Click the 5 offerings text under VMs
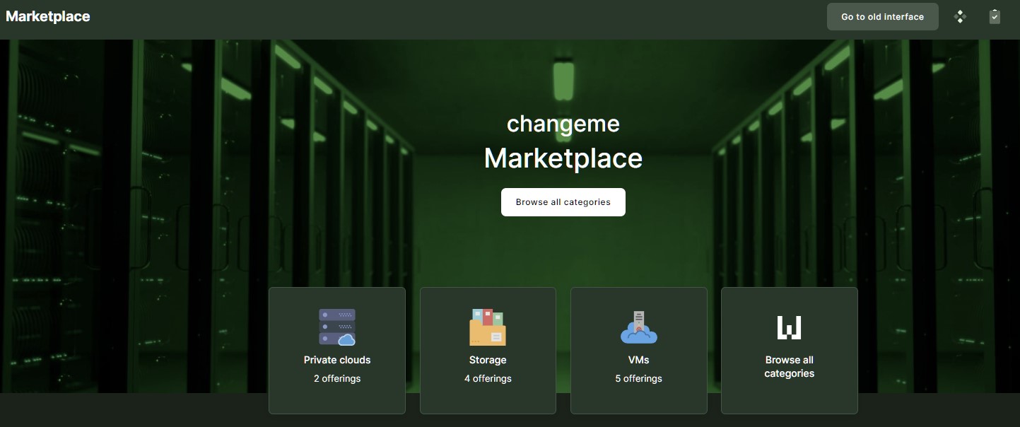Image resolution: width=1020 pixels, height=427 pixels. pos(639,379)
